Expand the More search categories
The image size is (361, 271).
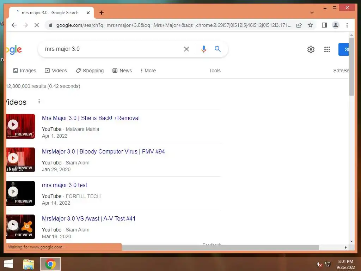click(148, 71)
